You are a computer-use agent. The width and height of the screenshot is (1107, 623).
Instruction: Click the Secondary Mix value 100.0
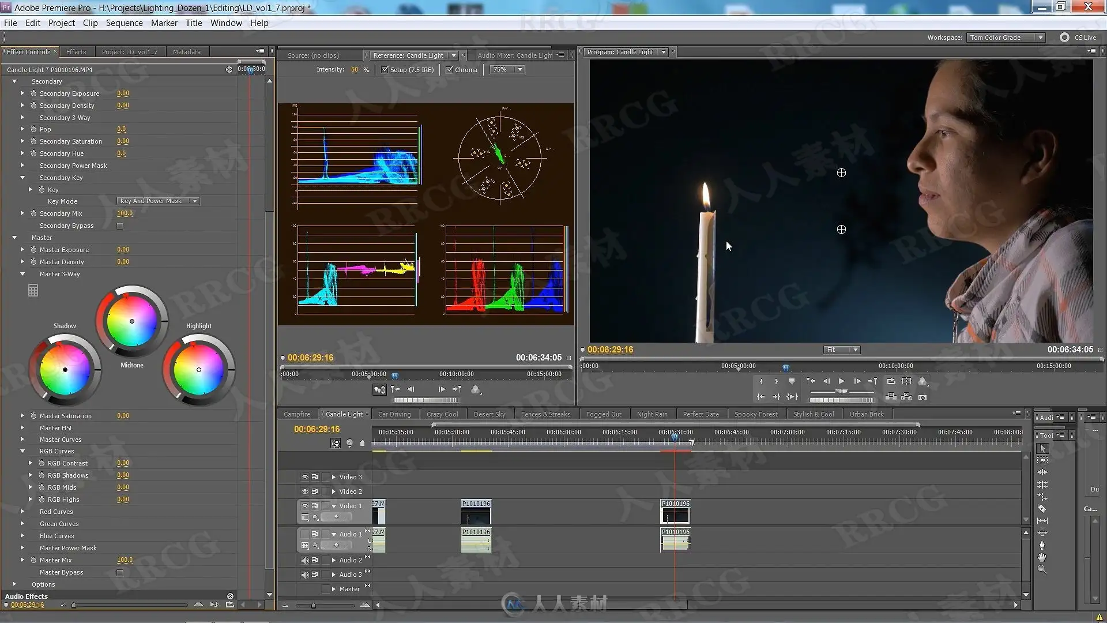point(125,213)
